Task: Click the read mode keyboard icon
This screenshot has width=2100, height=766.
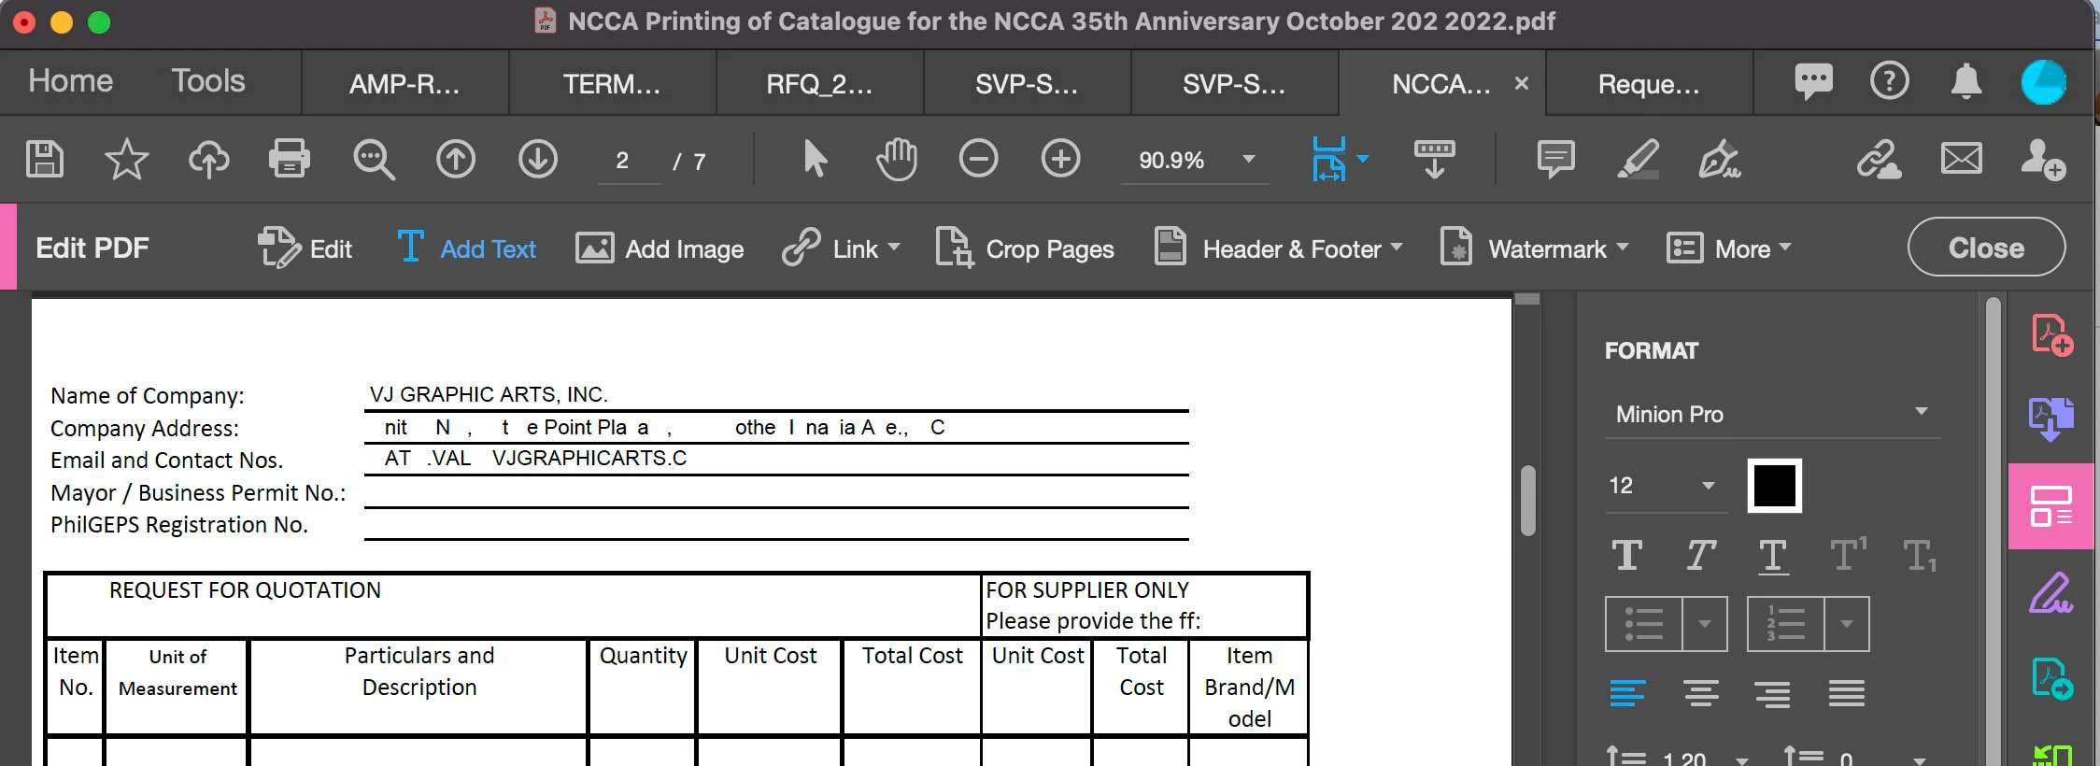Action: (x=1434, y=159)
